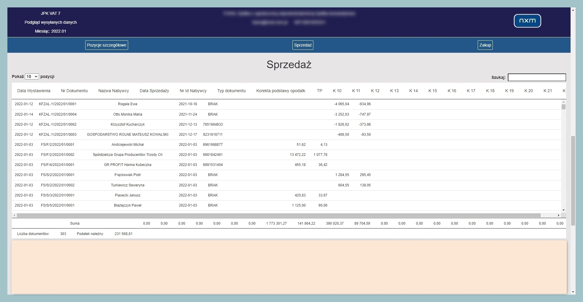This screenshot has width=583, height=302.
Task: Switch to the Sprzedaż view
Action: 303,45
